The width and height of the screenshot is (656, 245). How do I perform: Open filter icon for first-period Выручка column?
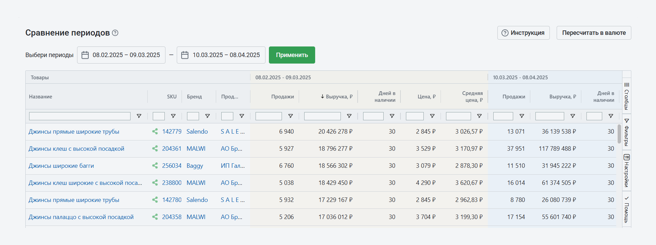(x=349, y=116)
